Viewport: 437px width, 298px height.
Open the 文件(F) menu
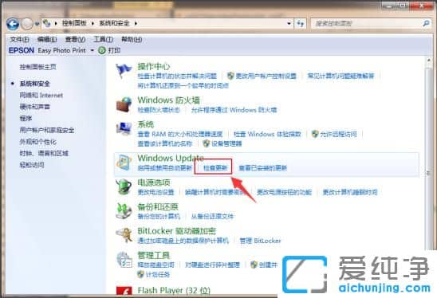point(19,40)
